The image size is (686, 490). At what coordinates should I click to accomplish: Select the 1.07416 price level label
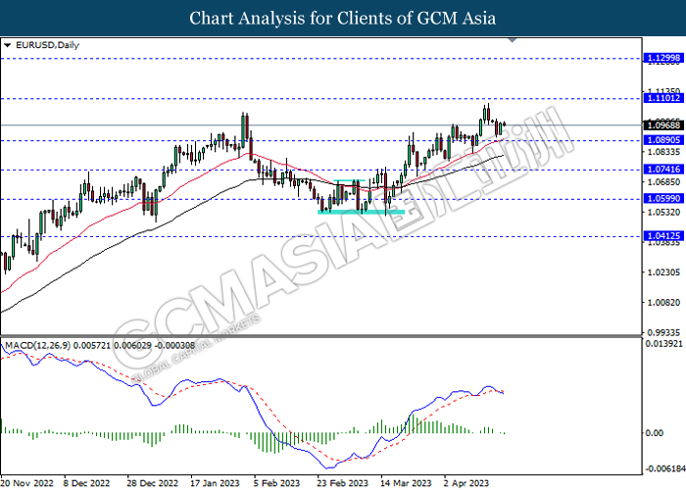(663, 169)
